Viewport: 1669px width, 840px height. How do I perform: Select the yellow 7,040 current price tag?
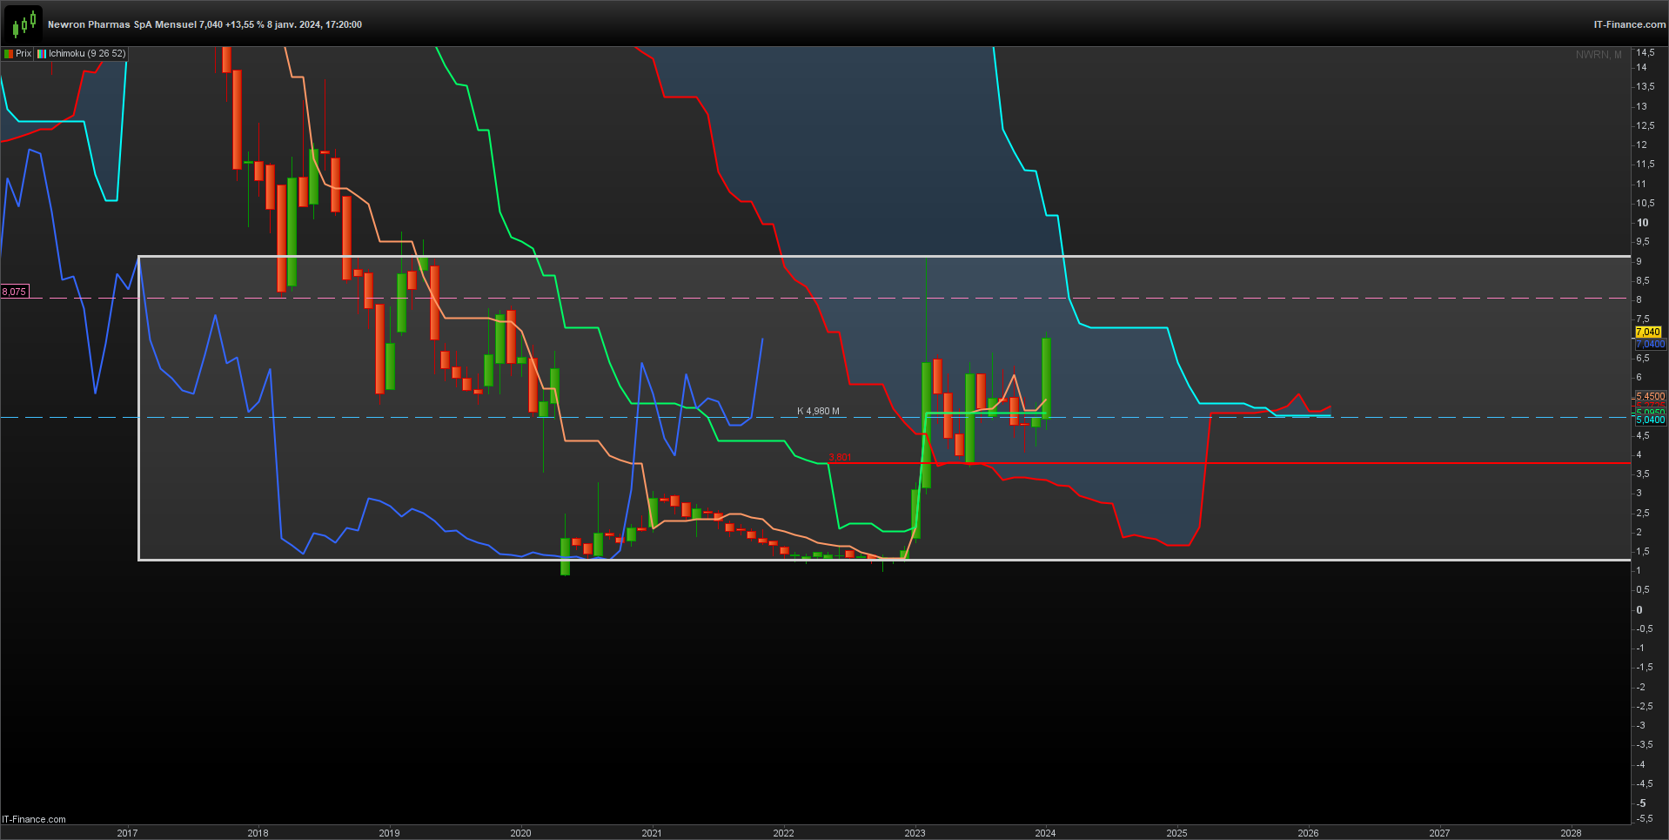[1648, 332]
